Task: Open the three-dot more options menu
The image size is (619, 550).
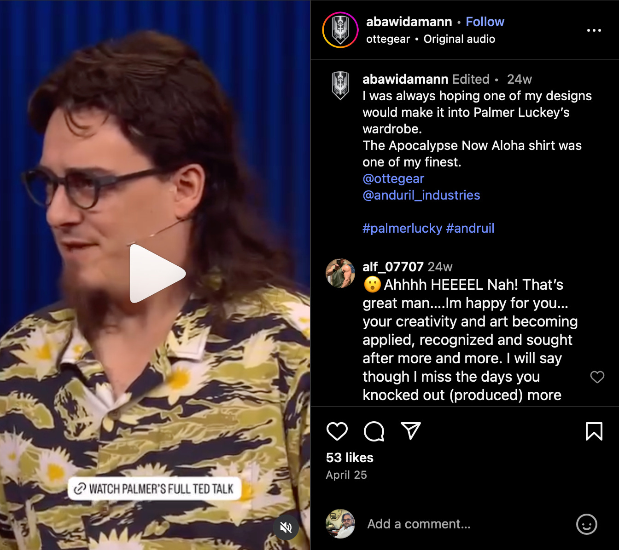Action: [594, 30]
